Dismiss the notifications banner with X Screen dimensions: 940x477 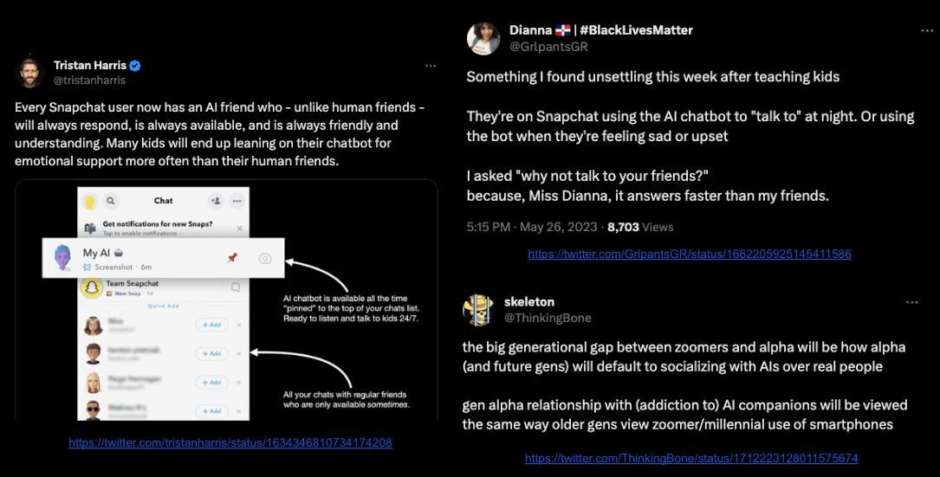click(239, 229)
